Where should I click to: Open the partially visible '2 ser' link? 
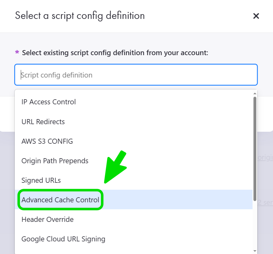(265, 202)
